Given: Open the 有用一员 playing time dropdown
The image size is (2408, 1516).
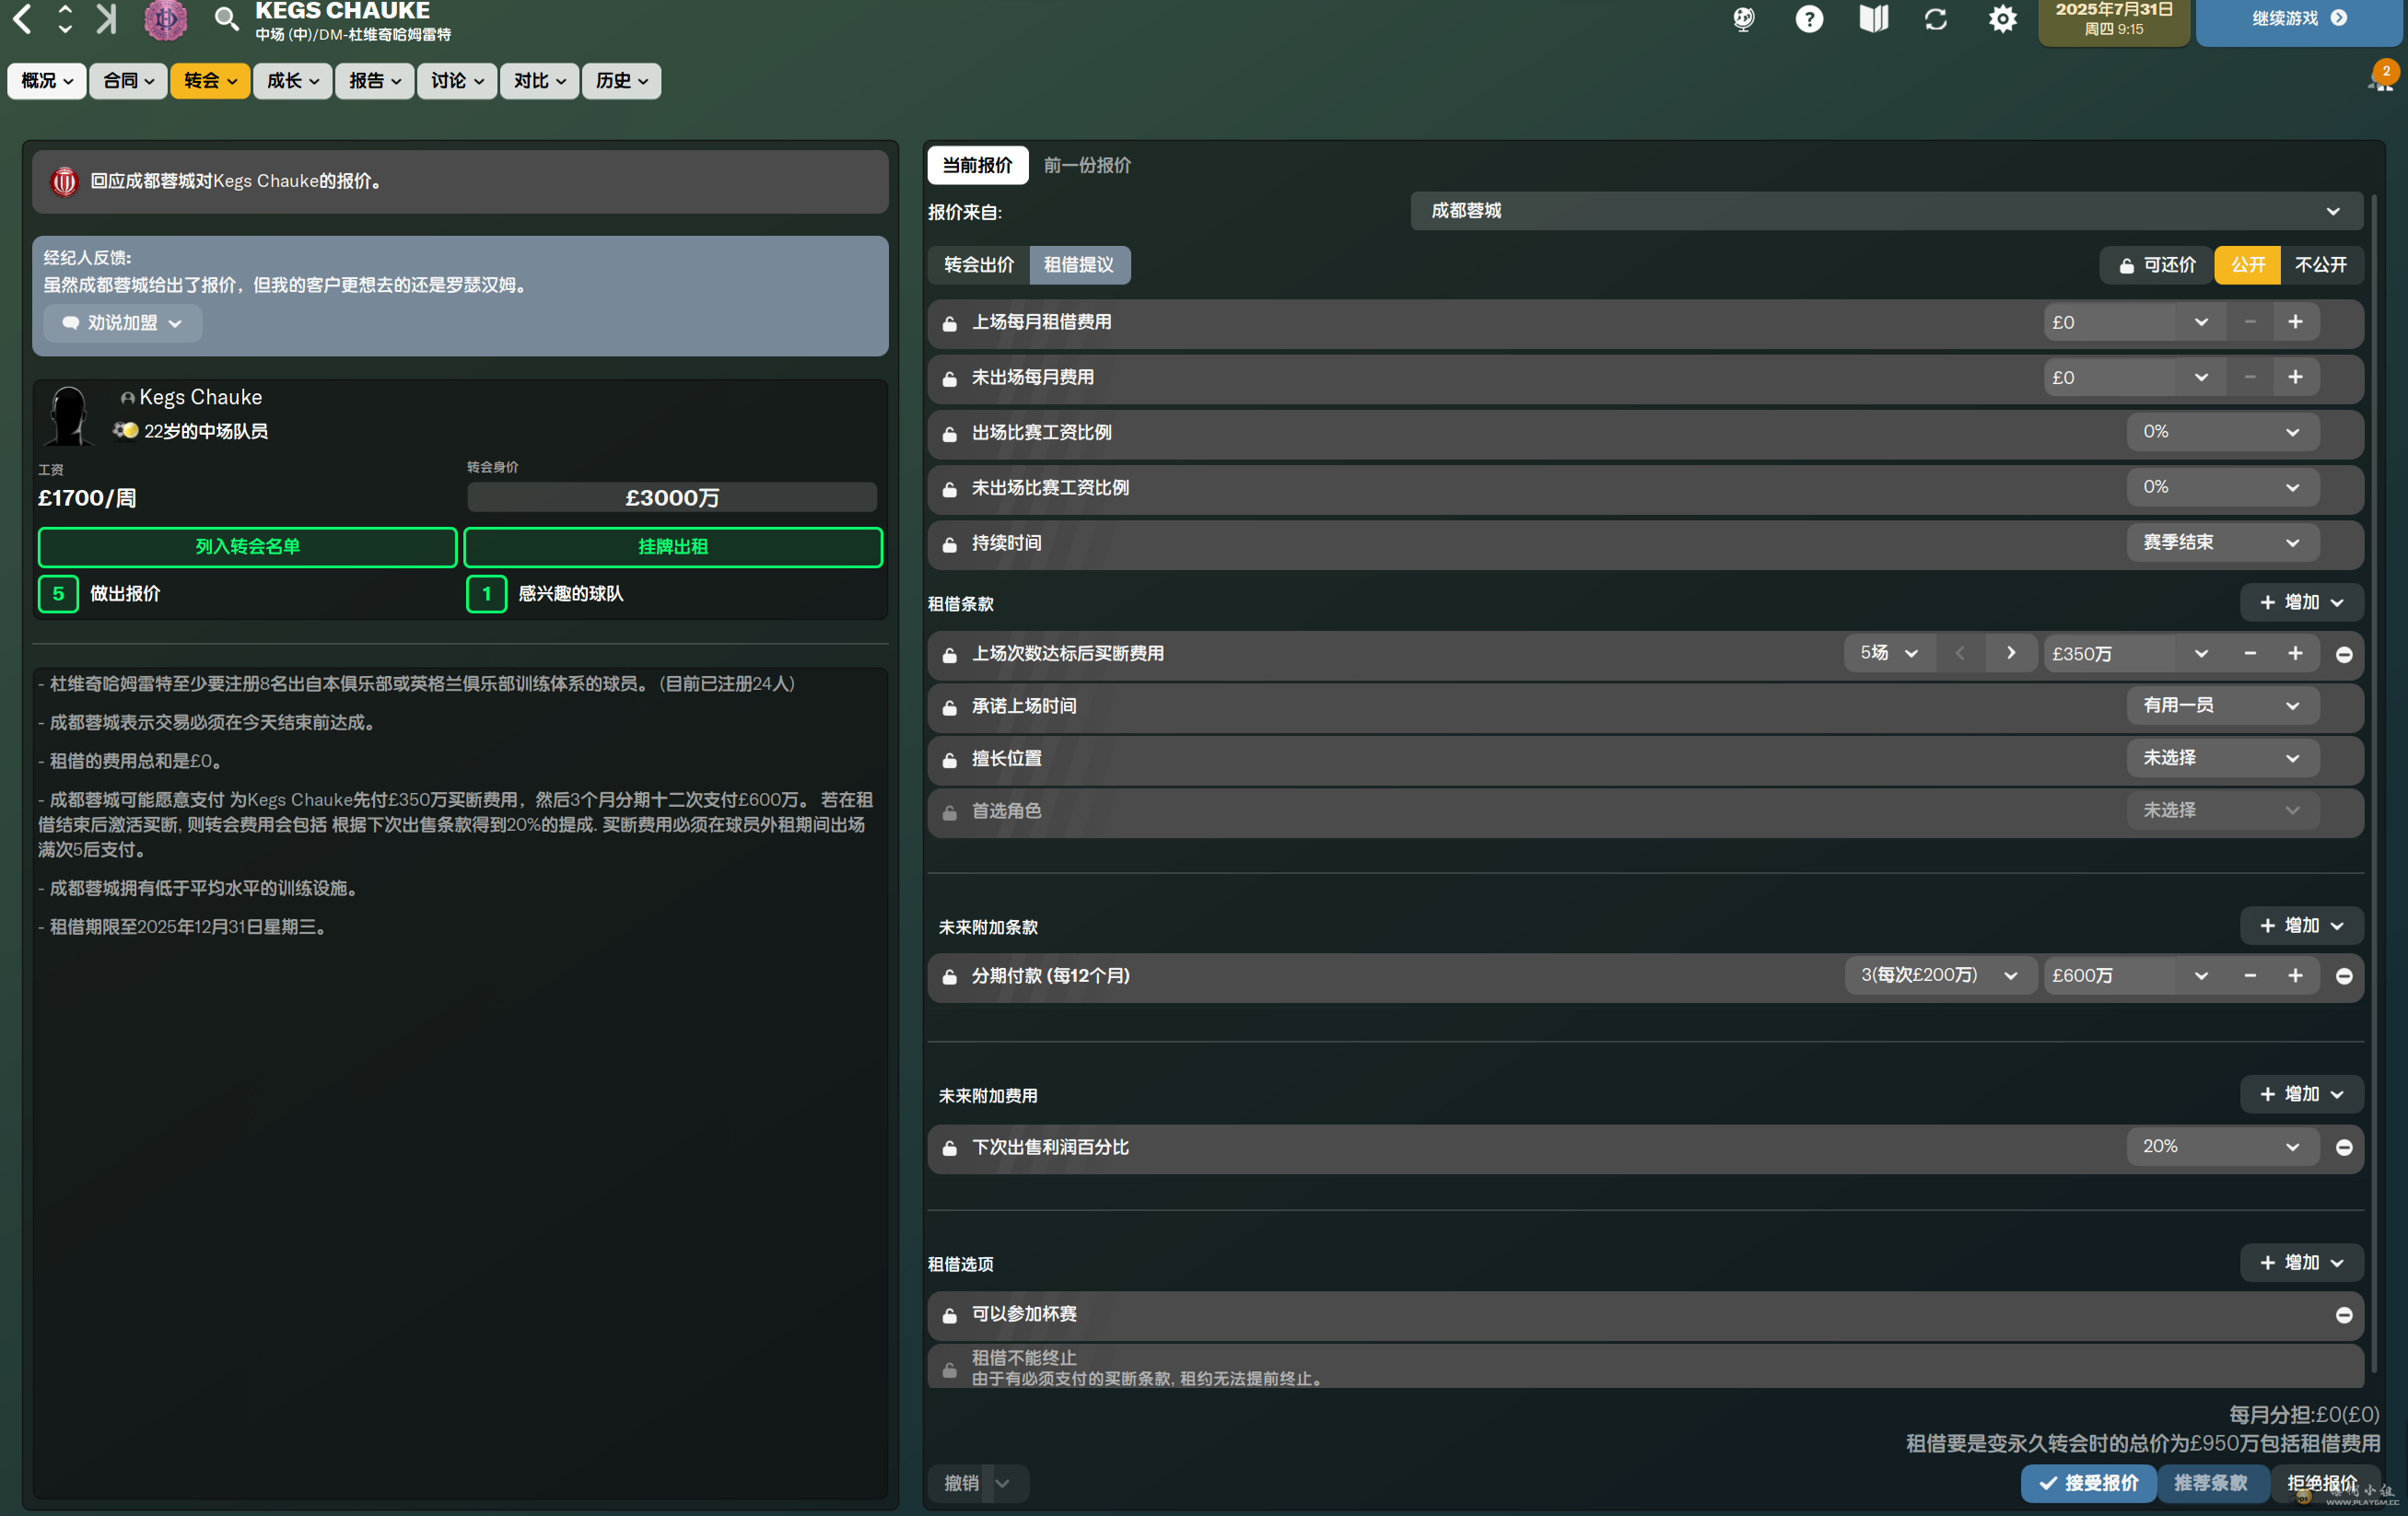Looking at the screenshot, I should point(2222,706).
